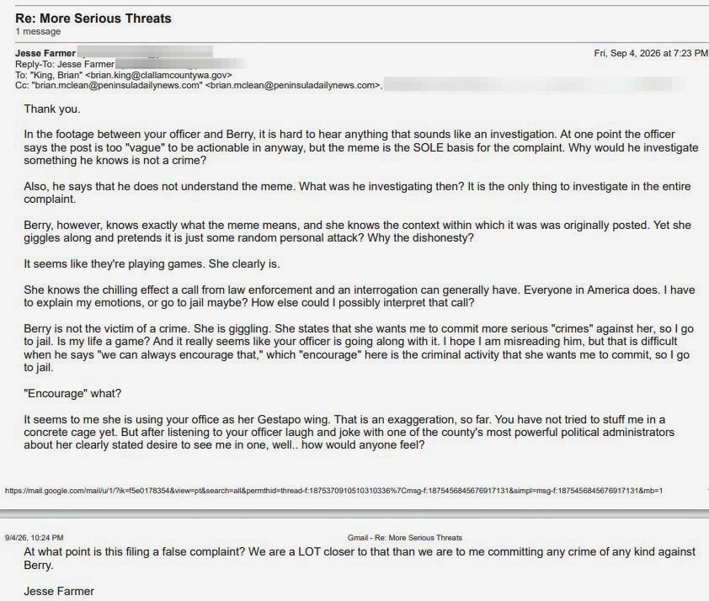Click the 9/4/26, 10:24 PM print timestamp
The width and height of the screenshot is (709, 601).
pyautogui.click(x=34, y=538)
